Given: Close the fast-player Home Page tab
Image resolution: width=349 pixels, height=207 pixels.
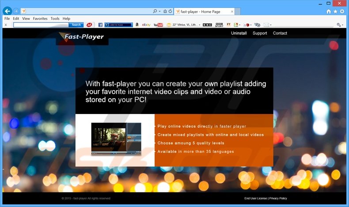Looking at the screenshot, I should click(x=232, y=11).
